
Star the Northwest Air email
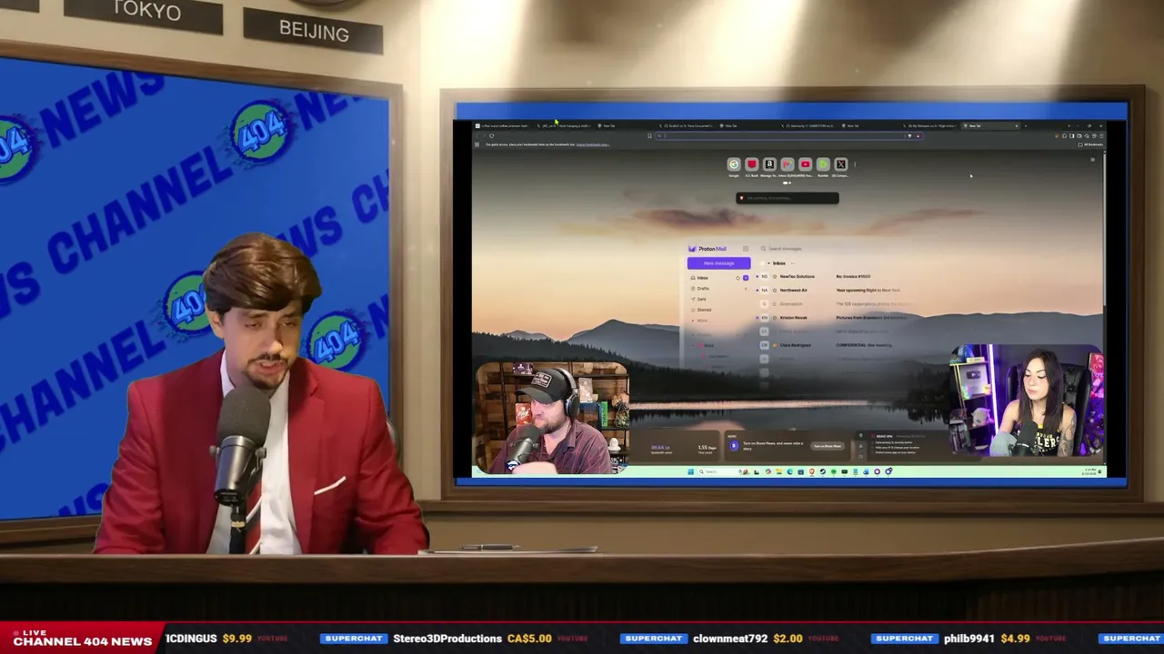[775, 290]
